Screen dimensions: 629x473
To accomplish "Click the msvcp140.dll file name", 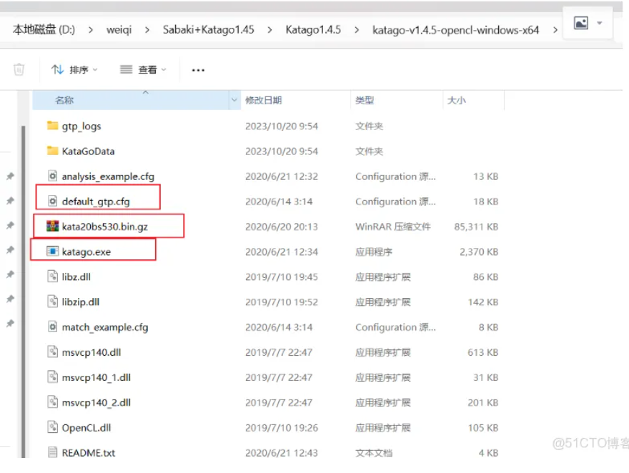I will click(x=91, y=352).
